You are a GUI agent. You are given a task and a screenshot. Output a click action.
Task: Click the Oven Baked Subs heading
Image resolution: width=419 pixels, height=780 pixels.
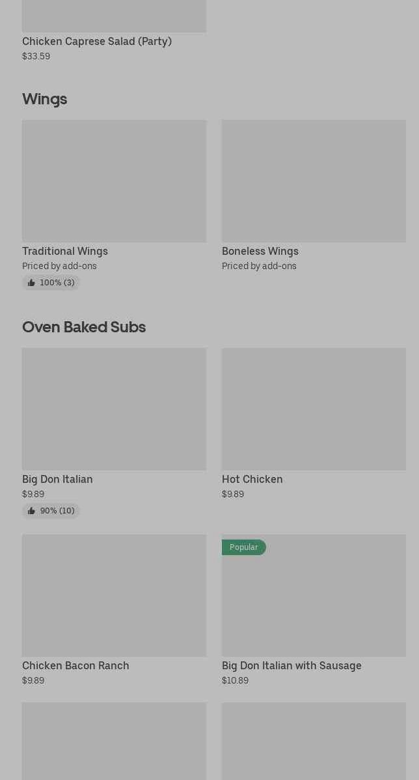pyautogui.click(x=84, y=327)
